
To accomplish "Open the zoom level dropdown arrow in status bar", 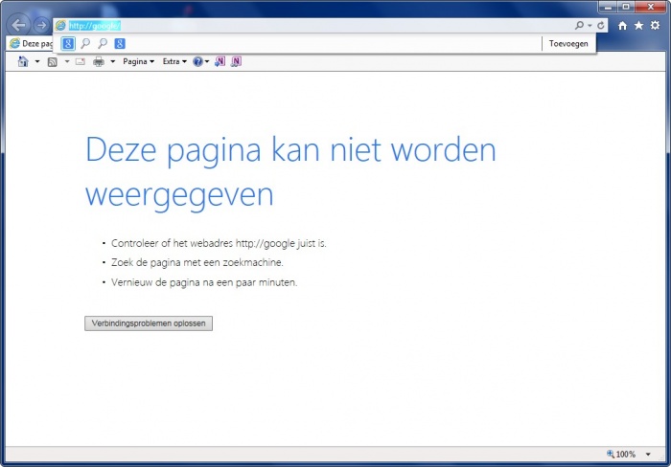I will tap(648, 455).
